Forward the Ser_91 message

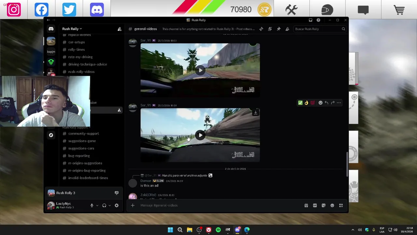333,103
